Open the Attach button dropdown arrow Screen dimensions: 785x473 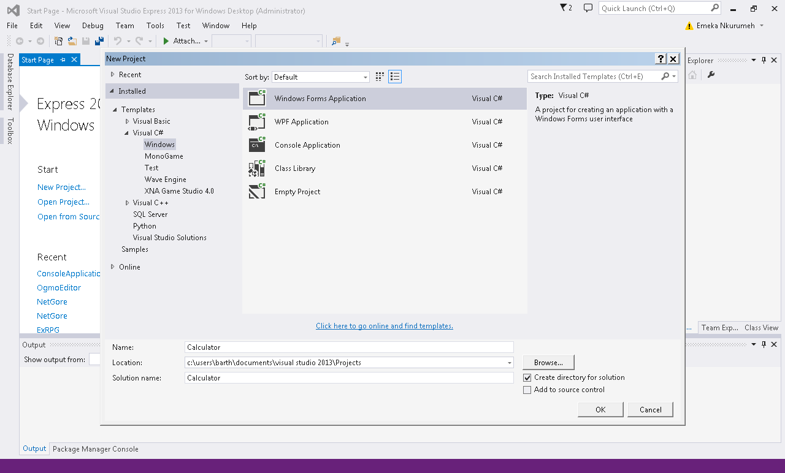coord(206,41)
